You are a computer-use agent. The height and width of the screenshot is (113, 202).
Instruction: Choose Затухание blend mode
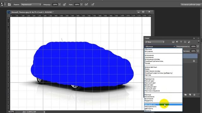coord(163,51)
